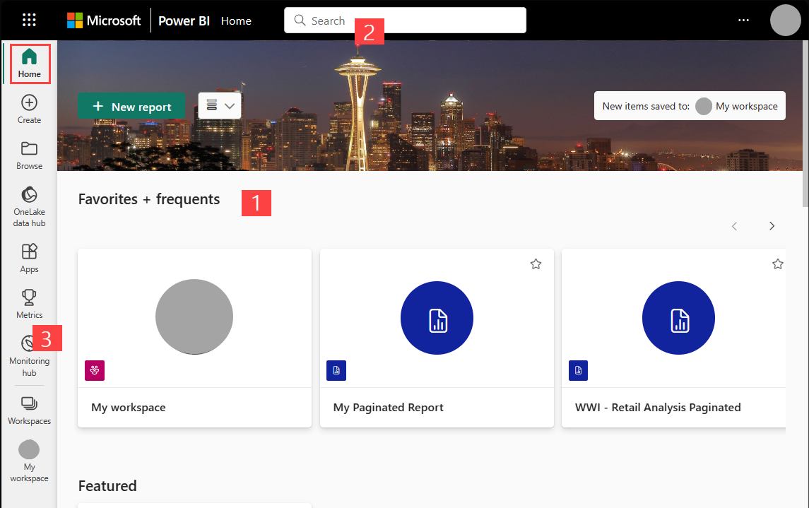Go to next Favorites page arrow

pyautogui.click(x=772, y=226)
